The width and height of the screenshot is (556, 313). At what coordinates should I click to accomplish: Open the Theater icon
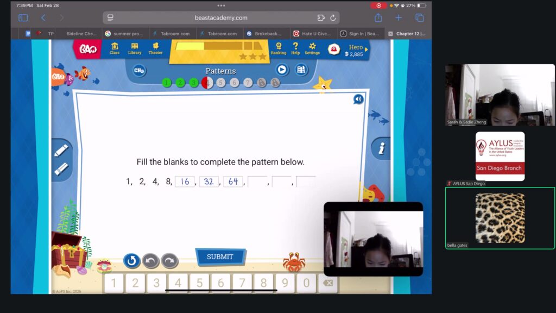[x=156, y=48]
